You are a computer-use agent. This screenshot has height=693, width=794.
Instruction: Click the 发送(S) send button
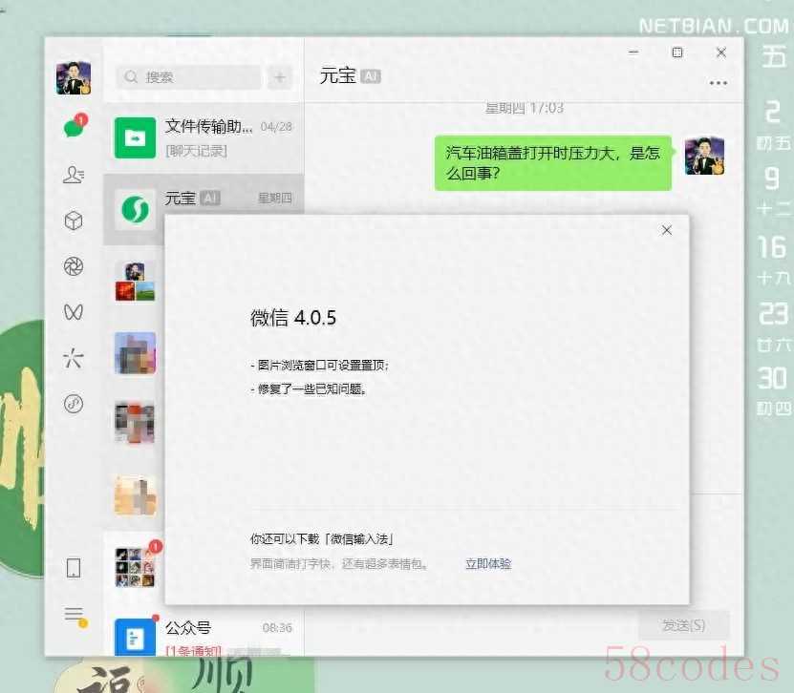pyautogui.click(x=683, y=626)
